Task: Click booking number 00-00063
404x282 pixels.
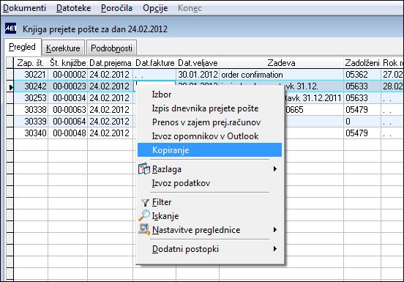Action: tap(68, 110)
